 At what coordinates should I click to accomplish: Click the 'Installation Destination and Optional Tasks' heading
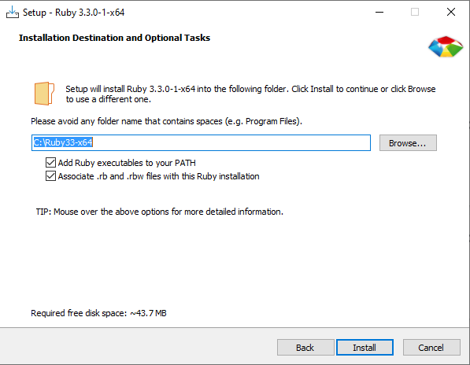(114, 38)
